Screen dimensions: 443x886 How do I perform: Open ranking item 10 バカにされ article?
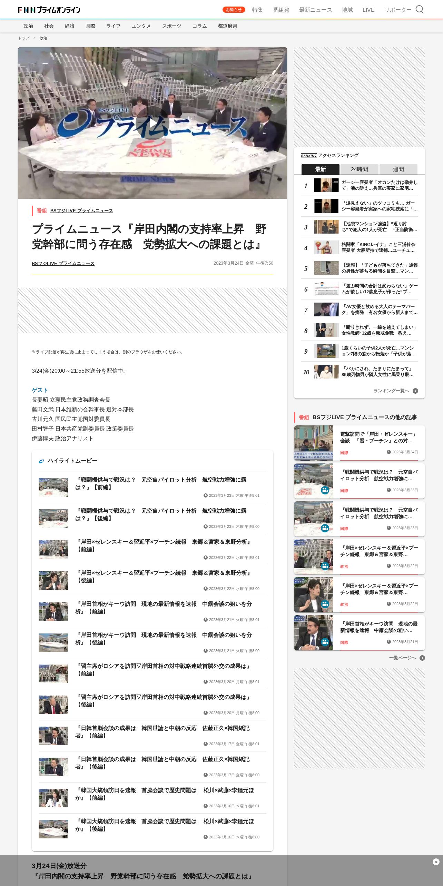[x=359, y=372]
